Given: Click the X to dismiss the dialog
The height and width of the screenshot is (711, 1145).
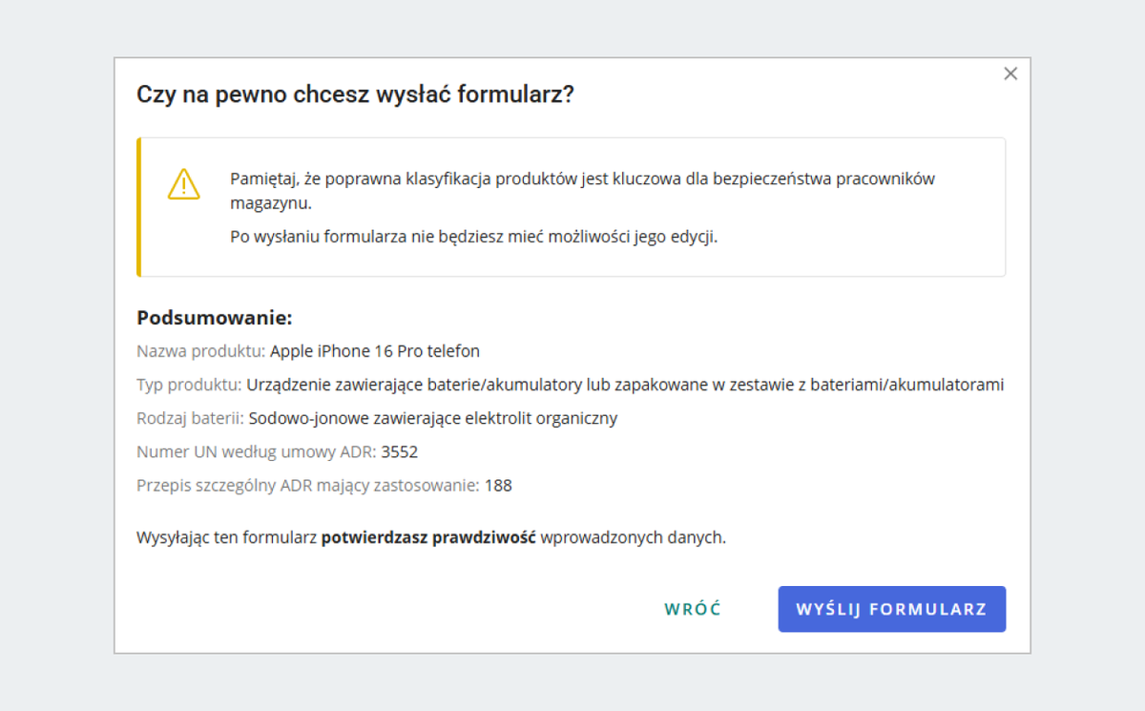Looking at the screenshot, I should [x=1010, y=73].
